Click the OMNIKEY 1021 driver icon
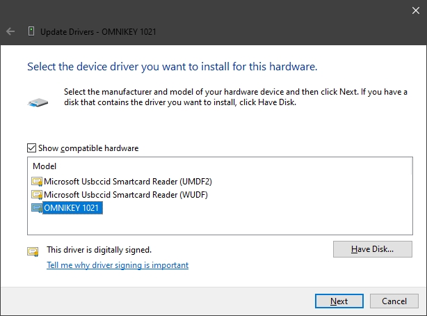The image size is (427, 316). pos(37,208)
